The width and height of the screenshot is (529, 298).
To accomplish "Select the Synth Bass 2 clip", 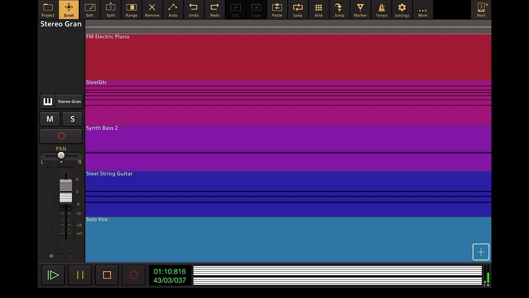I will [x=288, y=148].
